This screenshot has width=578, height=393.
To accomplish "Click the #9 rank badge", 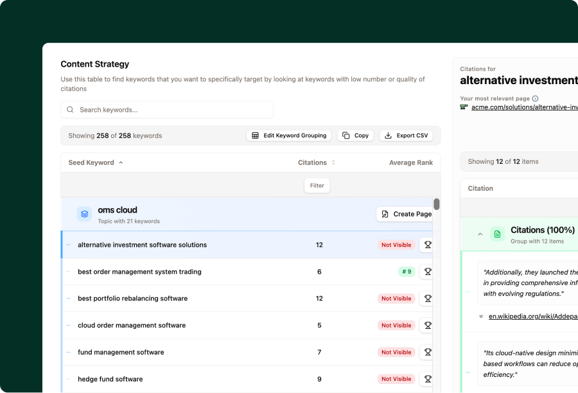I will pos(407,272).
